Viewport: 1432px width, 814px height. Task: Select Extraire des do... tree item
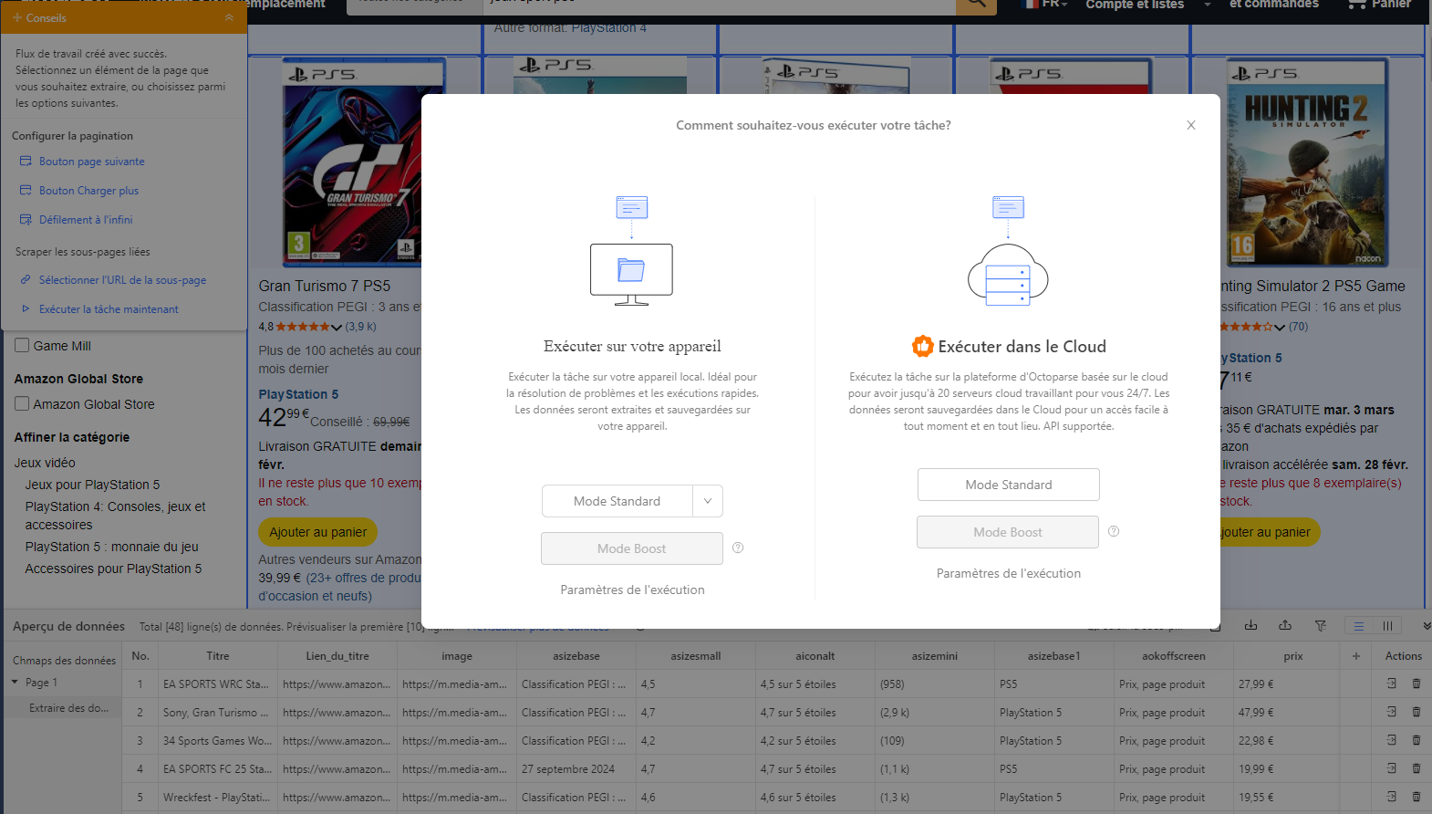point(68,708)
